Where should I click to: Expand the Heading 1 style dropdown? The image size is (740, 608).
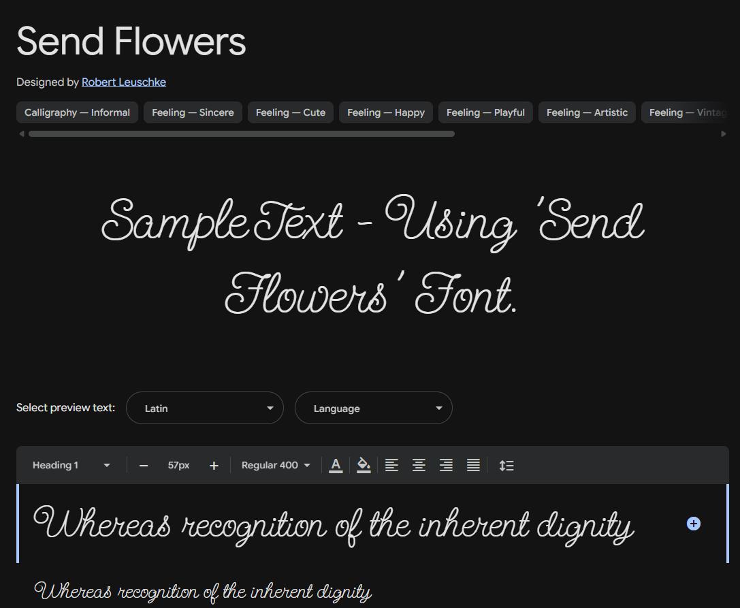click(x=71, y=466)
